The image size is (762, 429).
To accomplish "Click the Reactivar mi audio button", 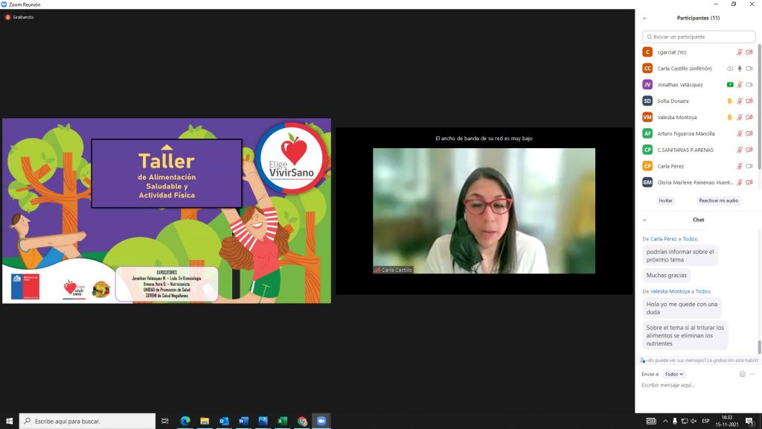I will click(718, 200).
